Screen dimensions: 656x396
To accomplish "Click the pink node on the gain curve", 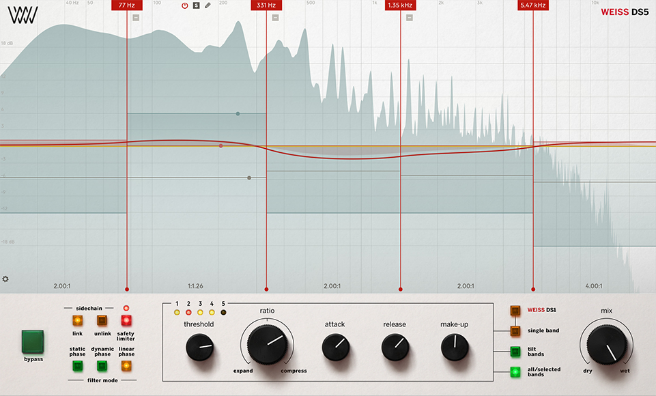I will (221, 145).
